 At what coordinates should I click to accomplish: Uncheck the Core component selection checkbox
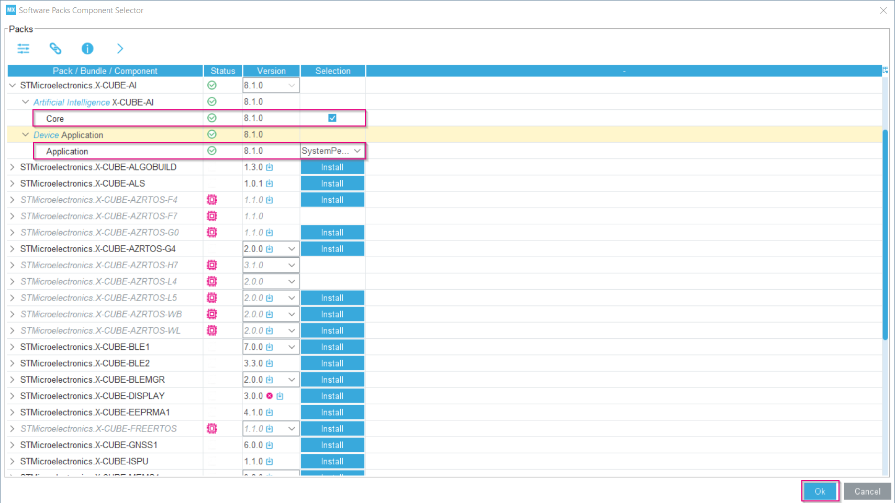tap(332, 118)
